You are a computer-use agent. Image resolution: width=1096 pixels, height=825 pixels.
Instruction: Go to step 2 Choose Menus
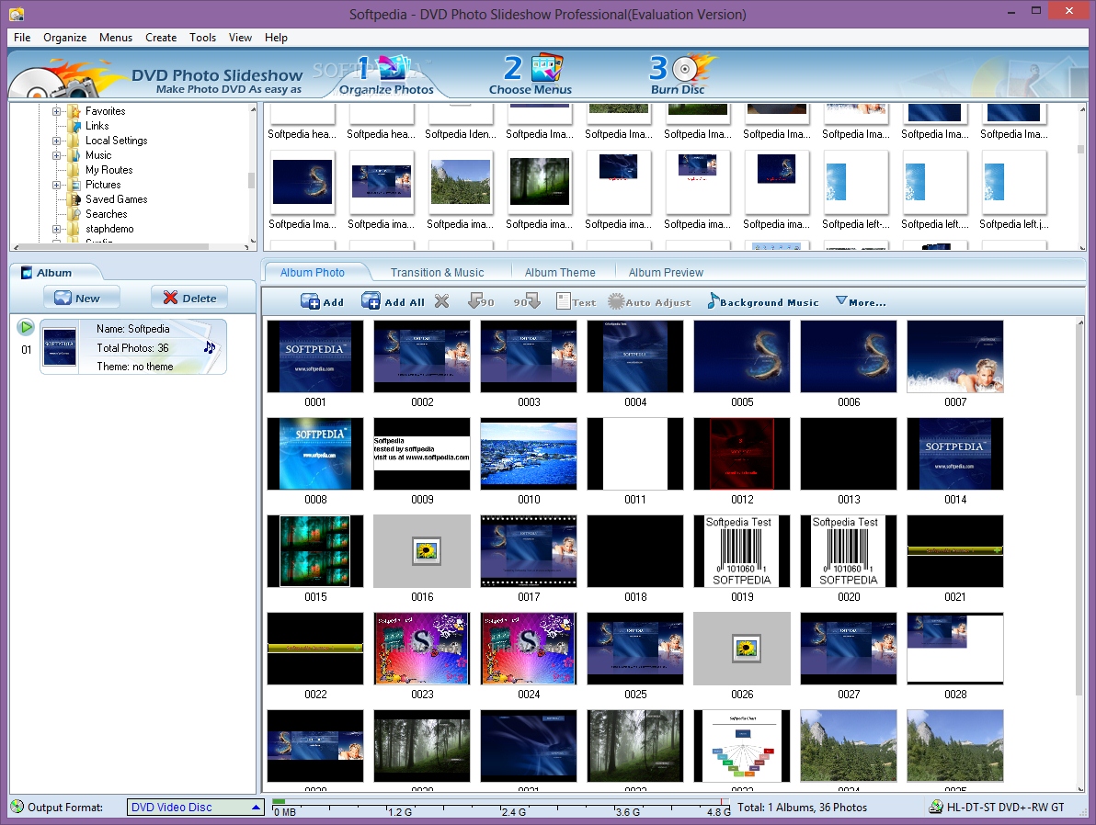tap(531, 75)
